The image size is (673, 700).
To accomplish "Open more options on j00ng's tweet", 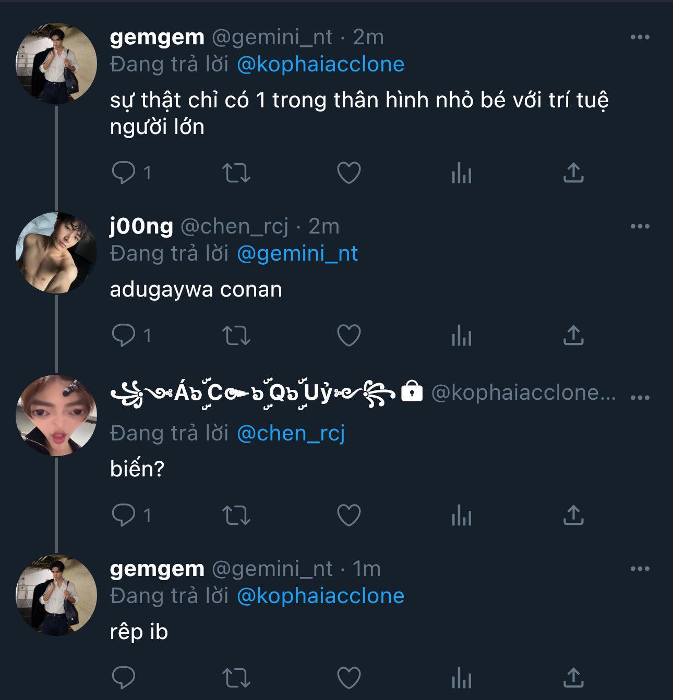I will click(x=640, y=226).
